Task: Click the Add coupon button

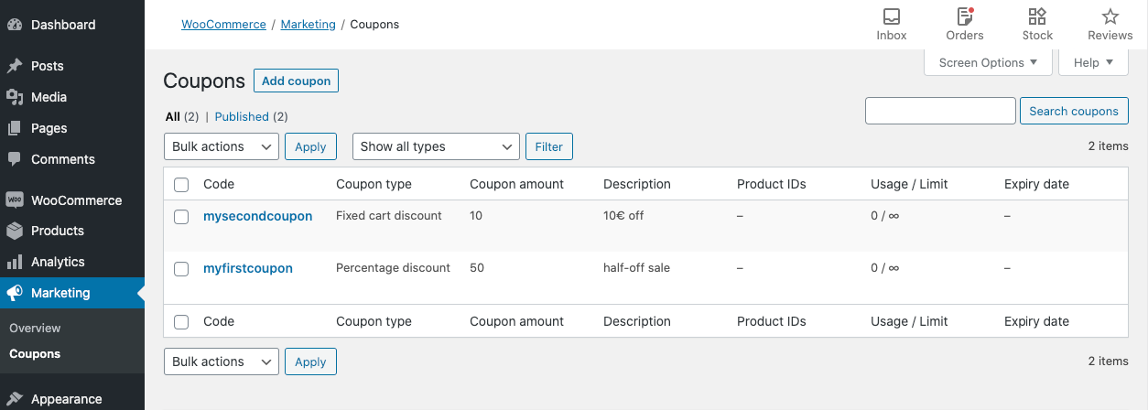Action: [296, 81]
